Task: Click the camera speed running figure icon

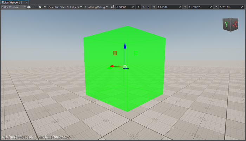Action: (x=112, y=7)
